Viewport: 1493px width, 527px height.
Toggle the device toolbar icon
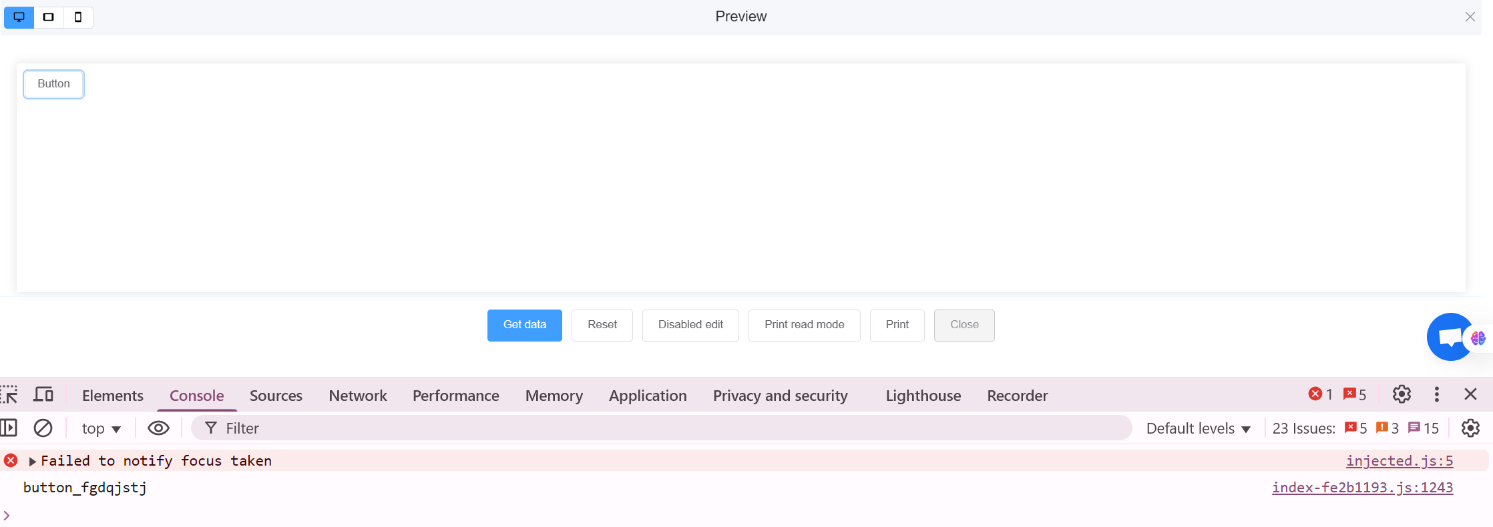[43, 395]
